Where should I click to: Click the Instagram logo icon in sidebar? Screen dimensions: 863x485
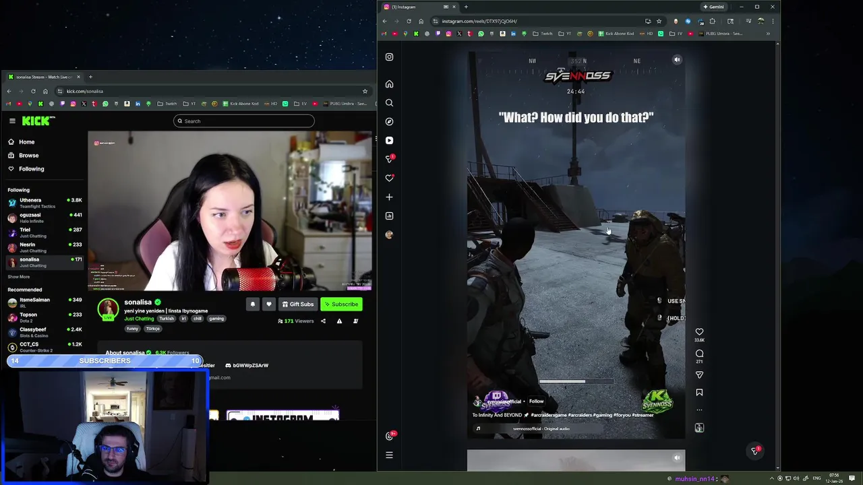click(x=389, y=57)
